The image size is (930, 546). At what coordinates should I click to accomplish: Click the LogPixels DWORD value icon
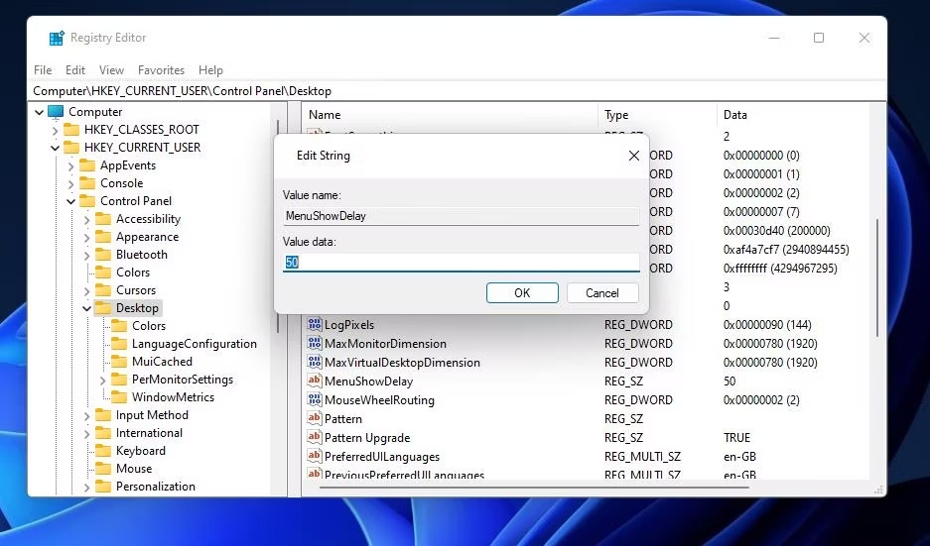pyautogui.click(x=315, y=324)
